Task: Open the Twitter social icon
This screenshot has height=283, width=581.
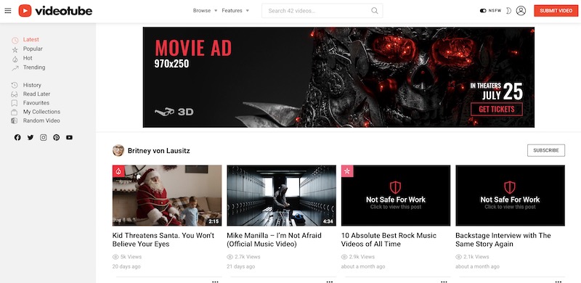Action: 31,137
